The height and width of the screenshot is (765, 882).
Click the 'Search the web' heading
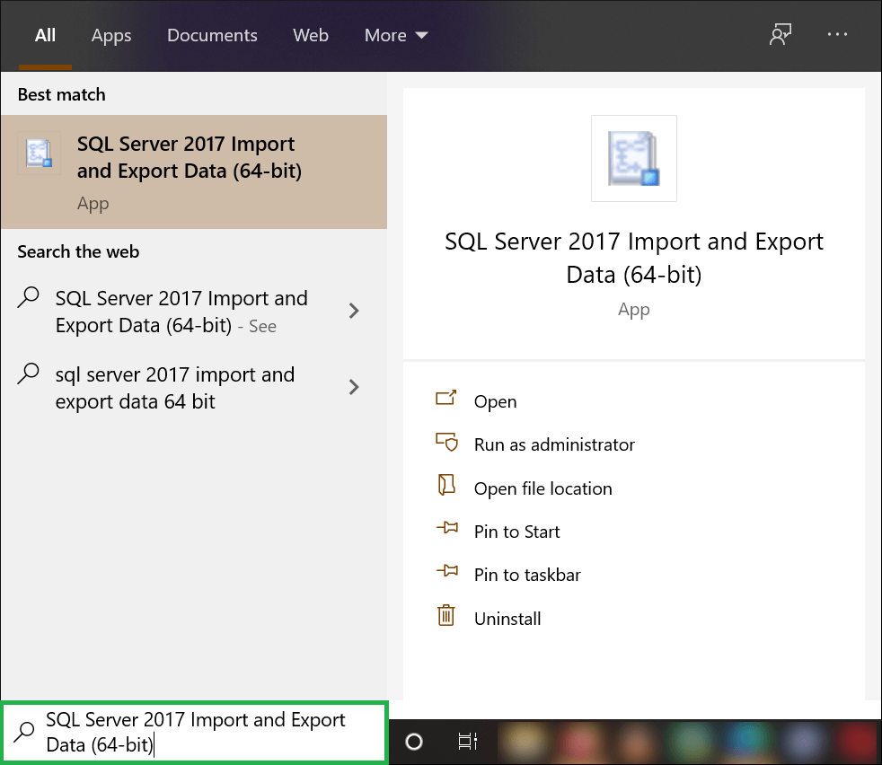pyautogui.click(x=78, y=251)
